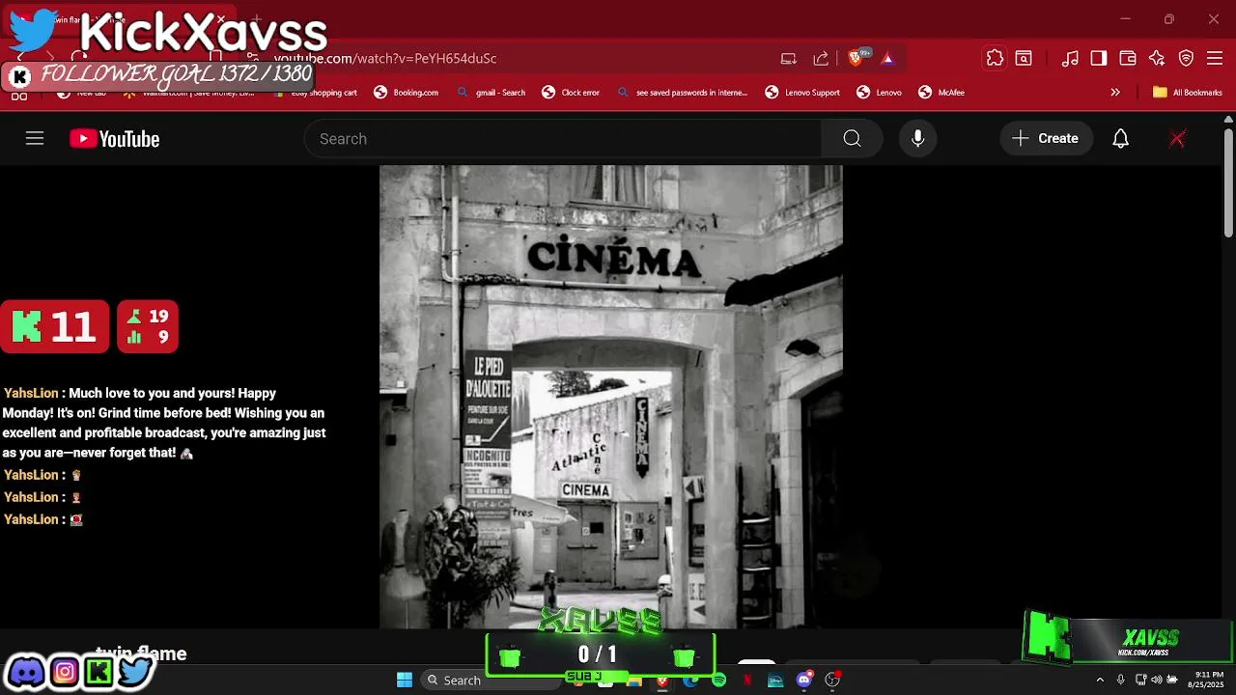1236x695 pixels.
Task: Open the Booking.com bookmark
Action: pyautogui.click(x=407, y=93)
